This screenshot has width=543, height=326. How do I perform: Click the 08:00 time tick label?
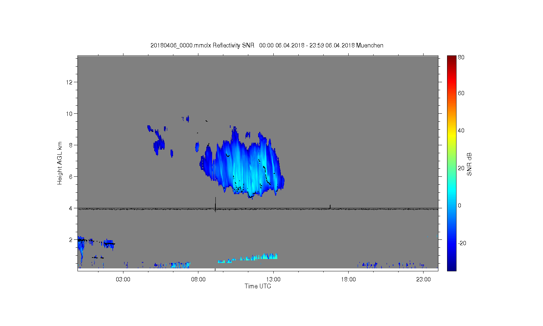198,279
